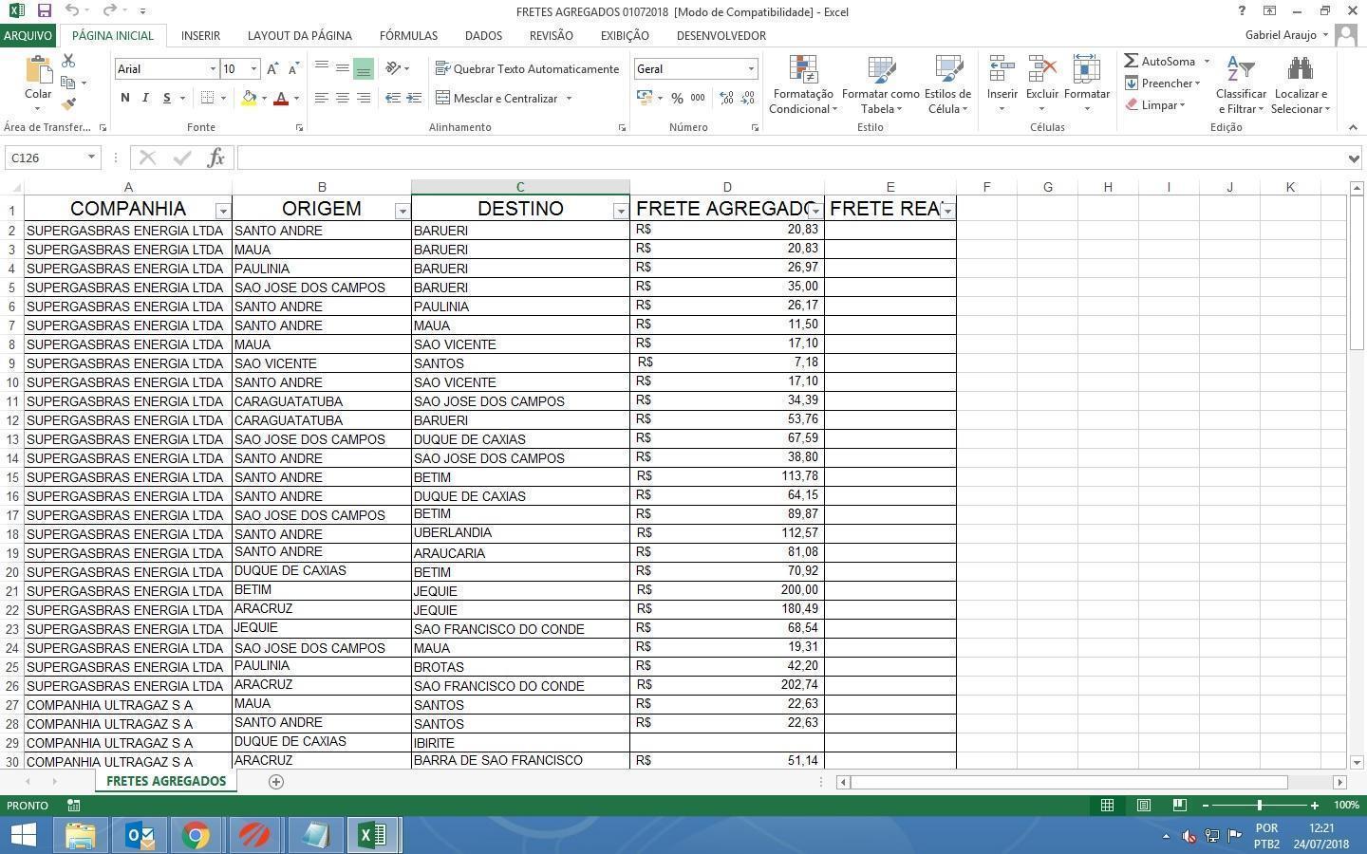The image size is (1367, 854).
Task: Switch to the FÓRMULAS tab
Action: point(408,35)
